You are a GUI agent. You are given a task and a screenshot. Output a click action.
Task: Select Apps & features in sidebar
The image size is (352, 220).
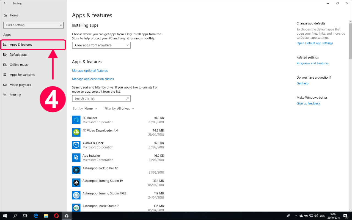33,45
